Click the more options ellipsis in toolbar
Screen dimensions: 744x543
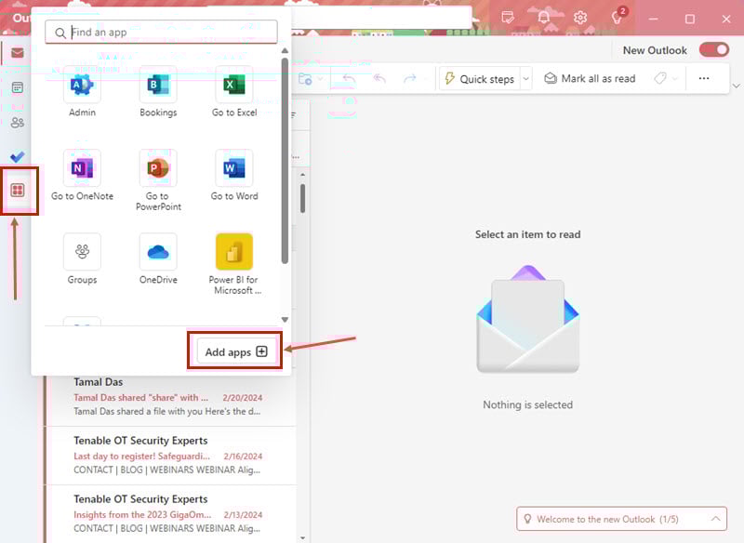coord(704,79)
